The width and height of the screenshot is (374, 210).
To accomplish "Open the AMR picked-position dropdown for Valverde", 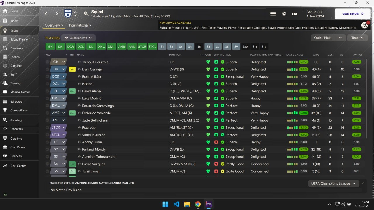I will tap(58, 113).
